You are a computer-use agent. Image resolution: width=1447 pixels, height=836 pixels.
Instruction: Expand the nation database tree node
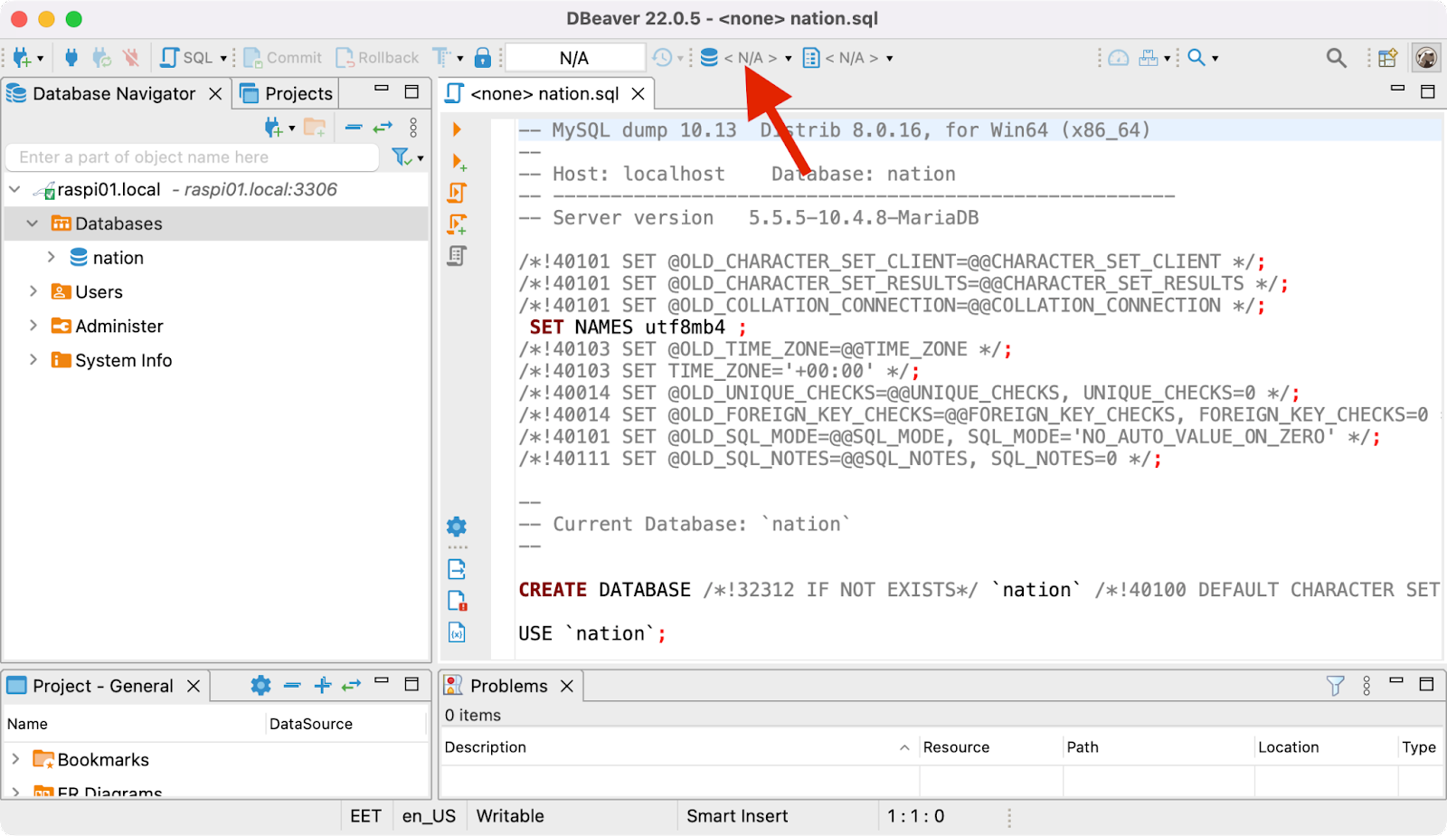52,258
